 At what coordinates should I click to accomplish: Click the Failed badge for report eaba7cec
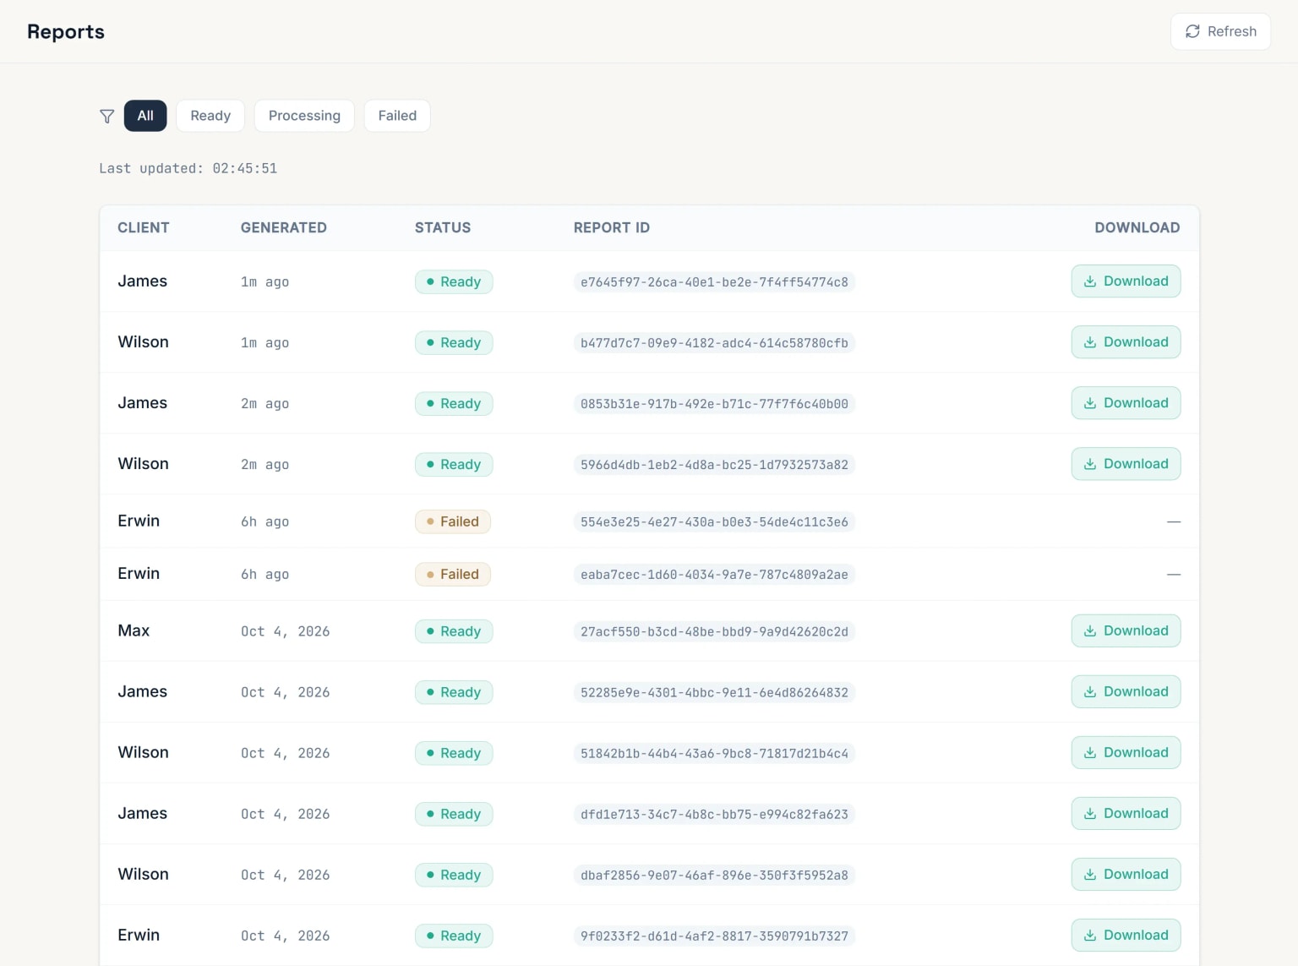pos(453,575)
